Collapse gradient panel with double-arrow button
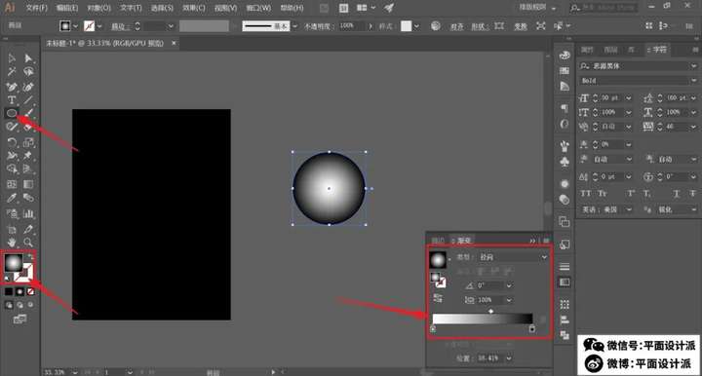Image resolution: width=702 pixels, height=376 pixels. point(532,241)
